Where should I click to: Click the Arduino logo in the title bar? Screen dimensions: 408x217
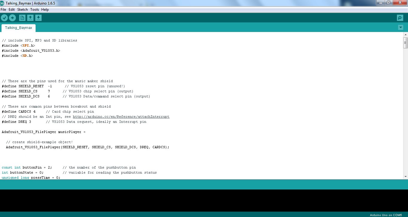[x=2, y=3]
